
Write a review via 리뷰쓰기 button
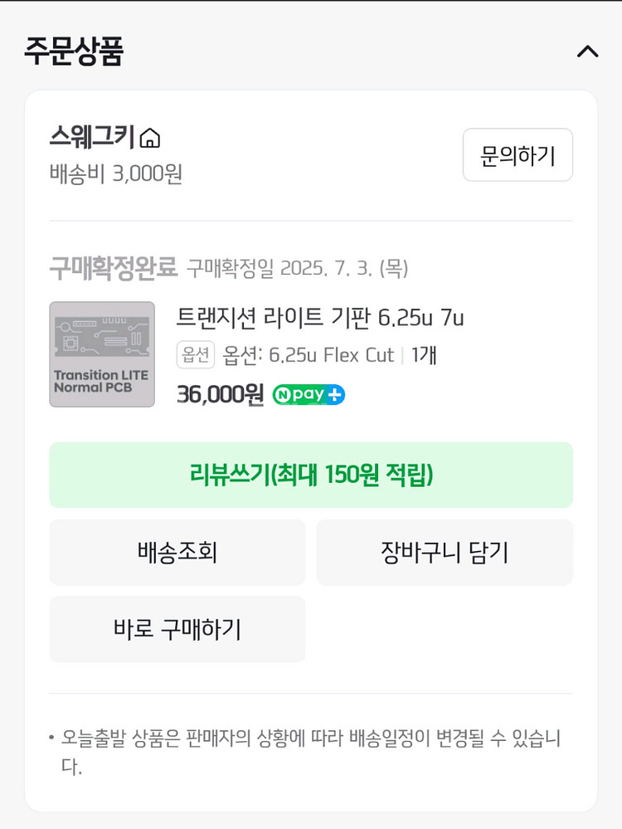coord(311,475)
